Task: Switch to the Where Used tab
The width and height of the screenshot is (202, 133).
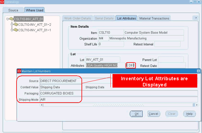Action: pos(34,10)
